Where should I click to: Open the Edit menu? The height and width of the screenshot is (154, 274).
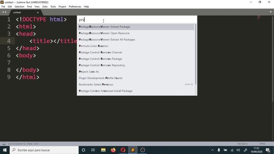(x=10, y=7)
